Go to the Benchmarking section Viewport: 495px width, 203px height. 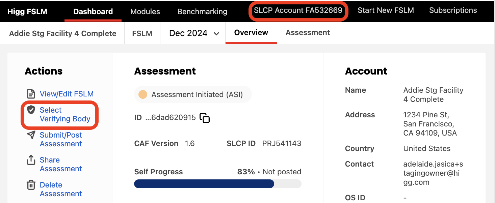(x=202, y=11)
